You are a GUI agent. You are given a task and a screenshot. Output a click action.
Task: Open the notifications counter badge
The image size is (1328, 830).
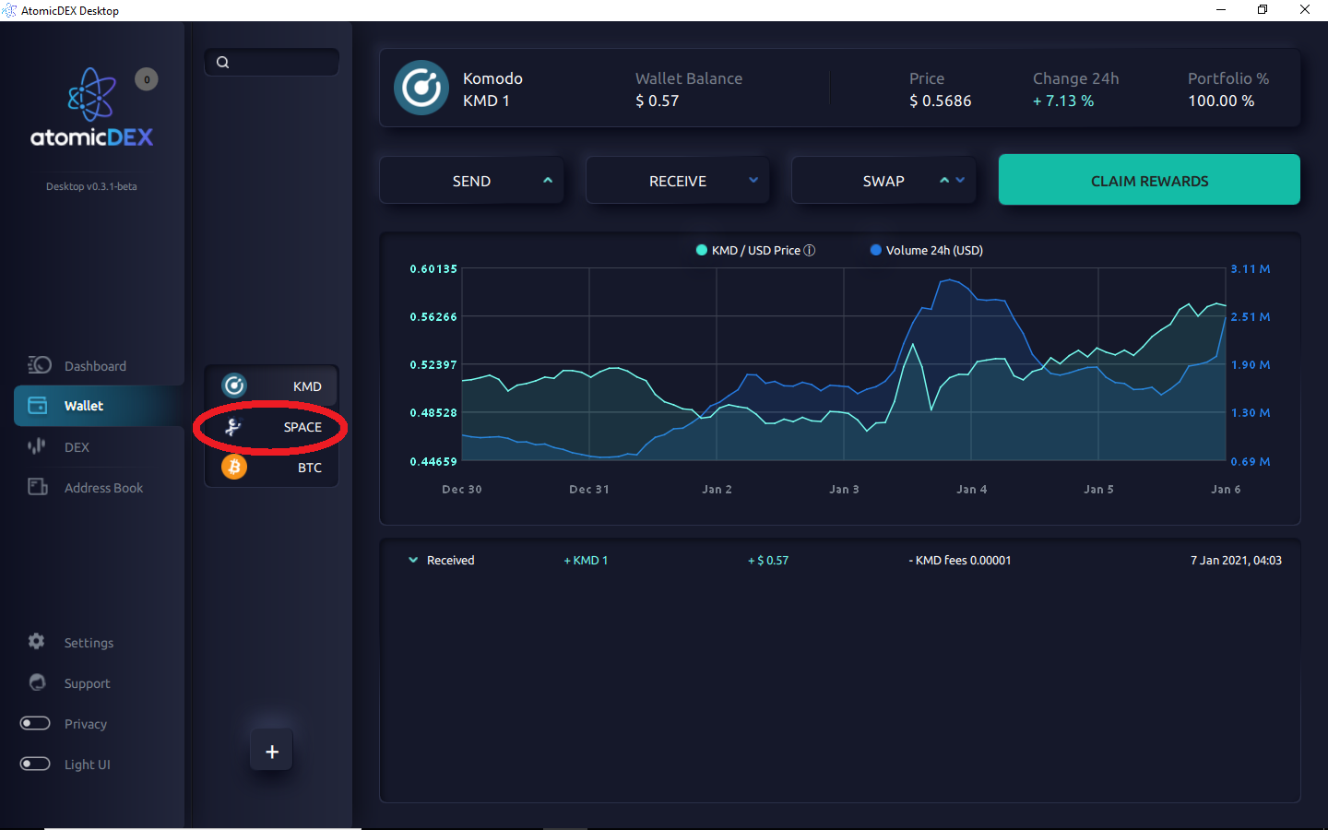pyautogui.click(x=147, y=79)
